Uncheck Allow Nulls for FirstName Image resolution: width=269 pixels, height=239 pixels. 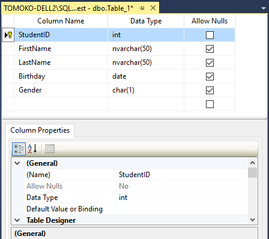pyautogui.click(x=210, y=49)
